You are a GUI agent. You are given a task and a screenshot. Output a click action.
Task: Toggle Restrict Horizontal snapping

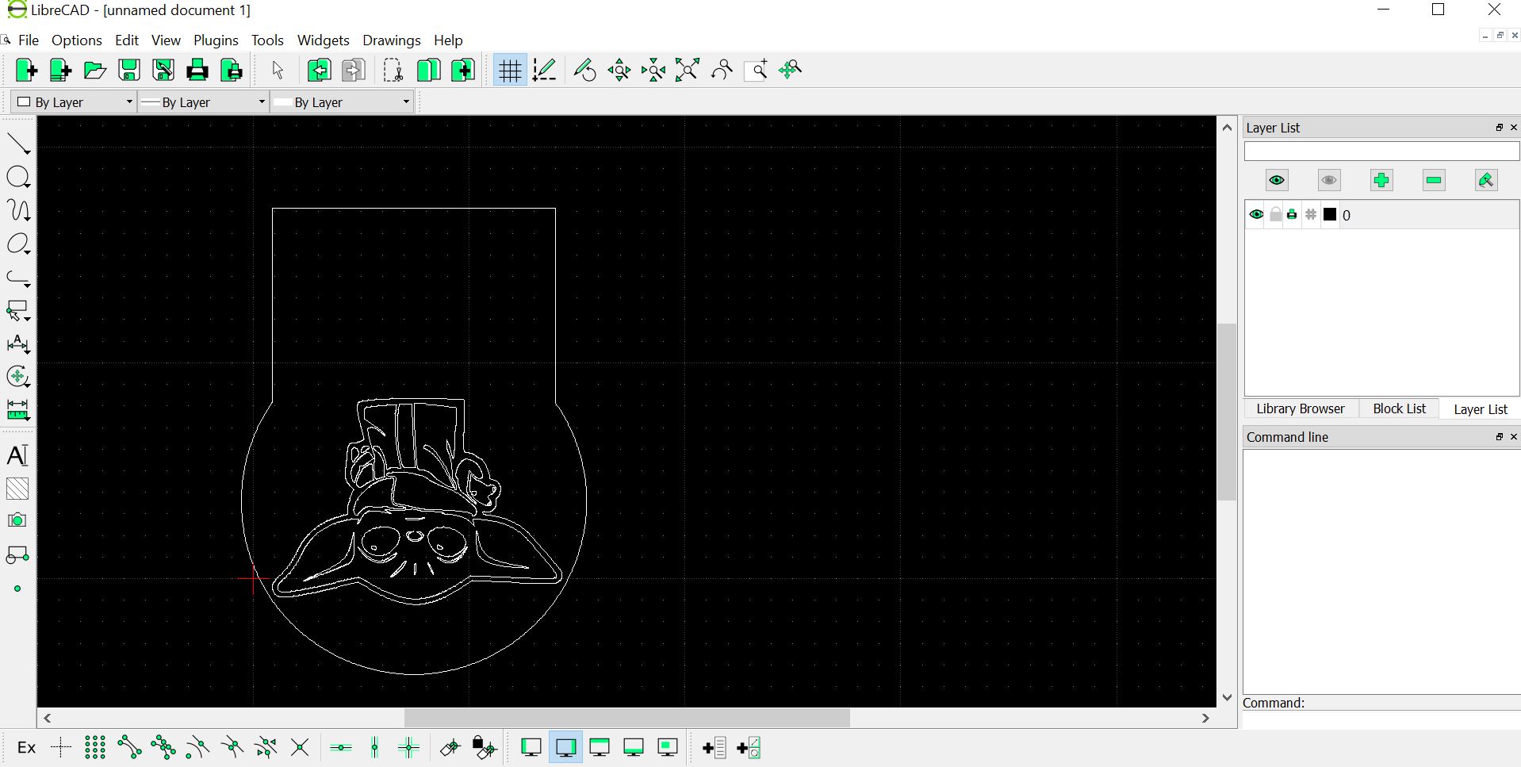click(x=341, y=747)
